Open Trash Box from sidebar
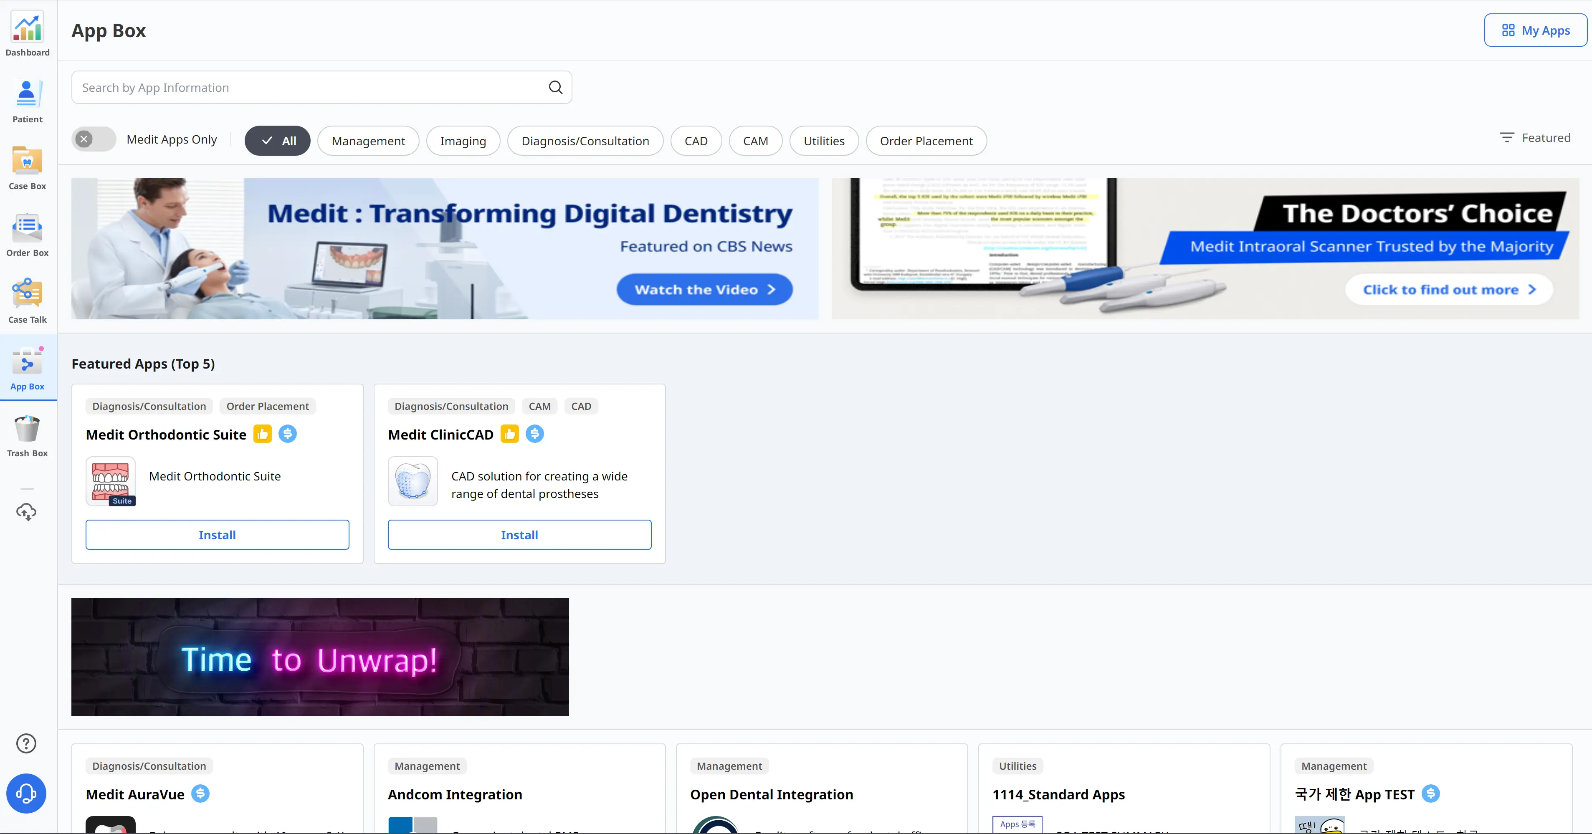 pyautogui.click(x=27, y=435)
